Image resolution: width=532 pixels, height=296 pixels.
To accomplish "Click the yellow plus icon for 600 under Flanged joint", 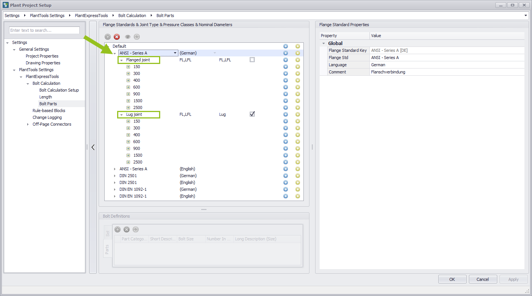I will [298, 87].
